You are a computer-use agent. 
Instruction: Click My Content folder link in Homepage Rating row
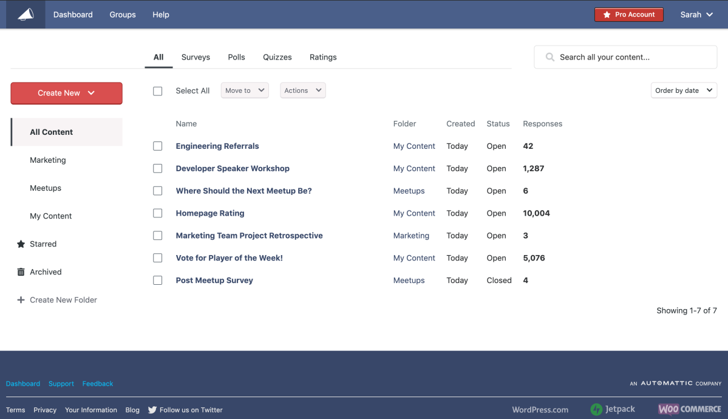coord(414,213)
